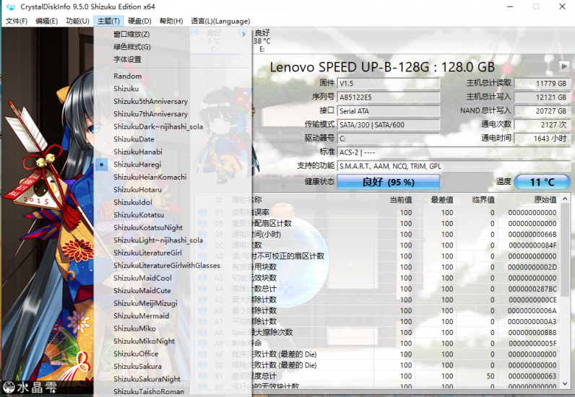The height and width of the screenshot is (397, 575).
Task: Select the checked ShizukuHaregi theme
Action: point(173,165)
